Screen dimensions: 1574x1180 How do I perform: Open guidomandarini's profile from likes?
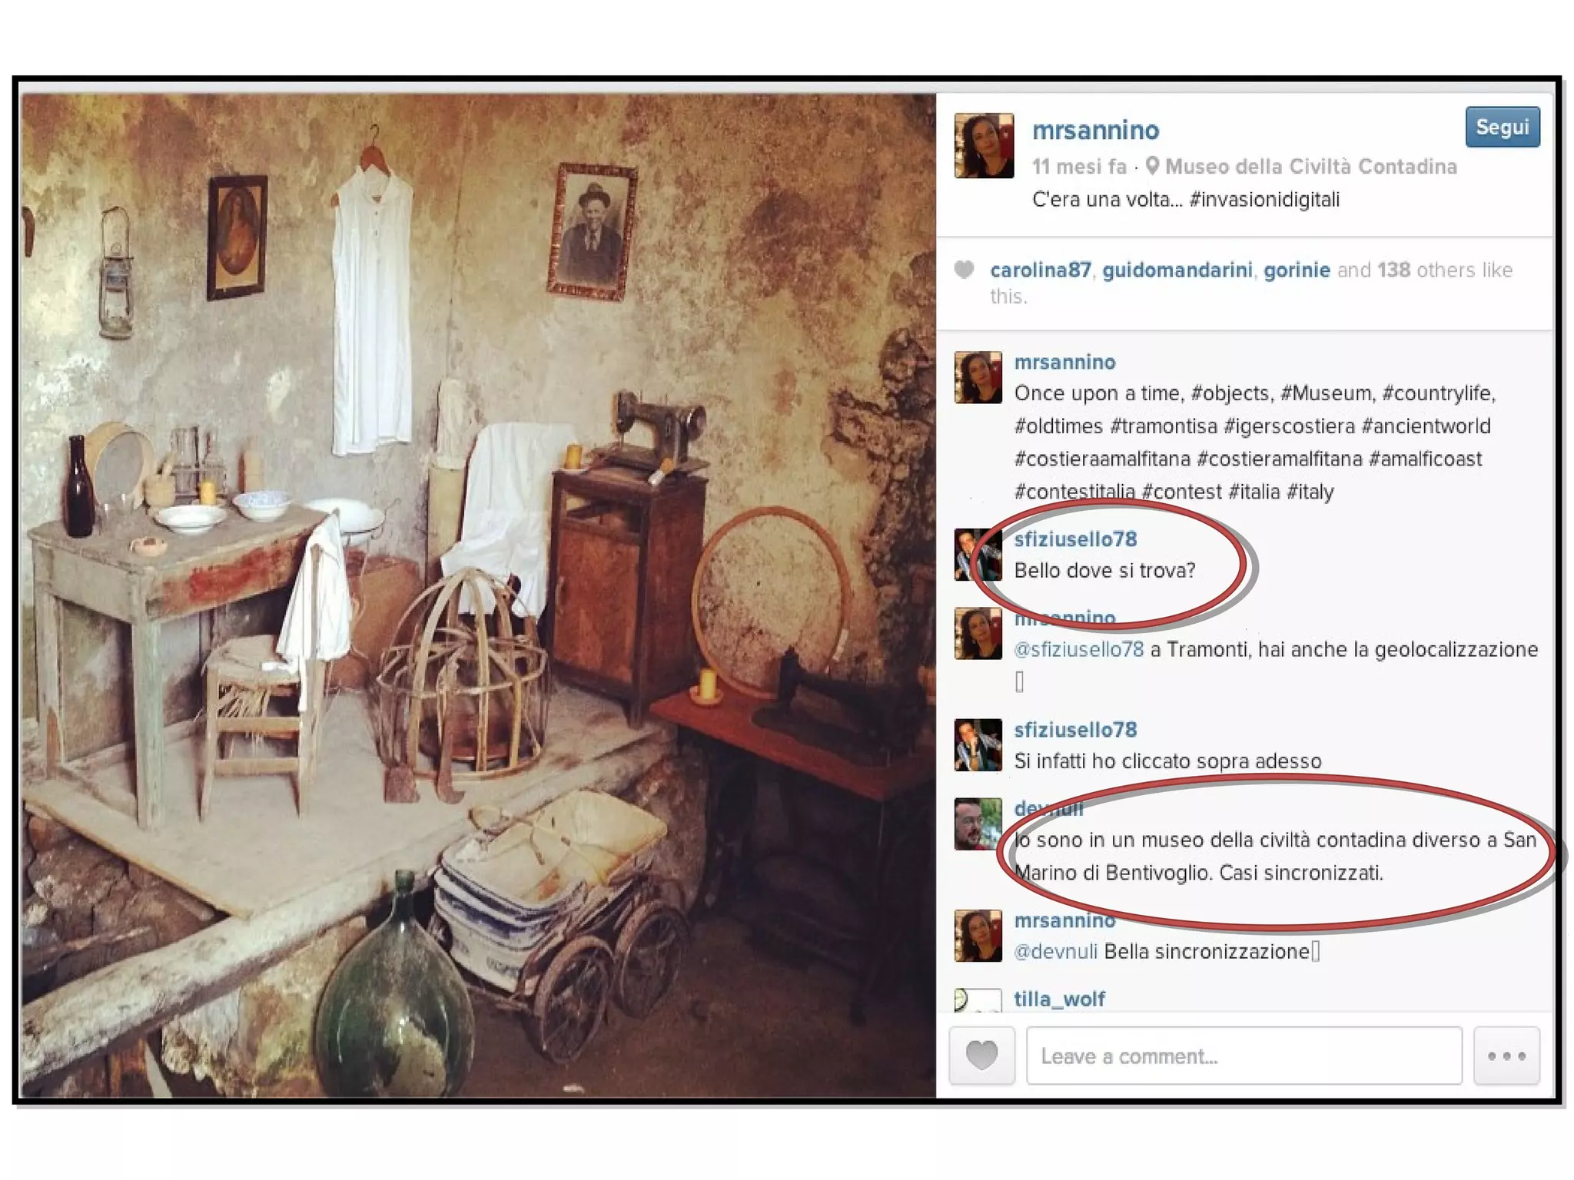pos(1177,270)
